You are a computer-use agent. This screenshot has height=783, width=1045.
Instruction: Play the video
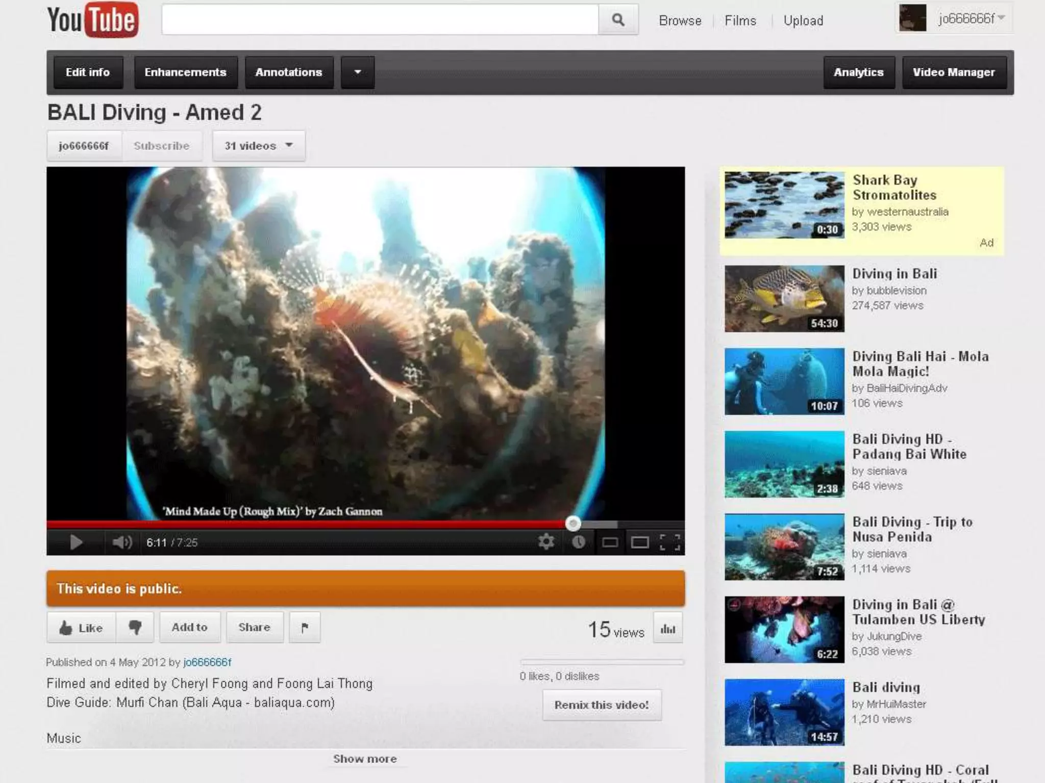[76, 542]
